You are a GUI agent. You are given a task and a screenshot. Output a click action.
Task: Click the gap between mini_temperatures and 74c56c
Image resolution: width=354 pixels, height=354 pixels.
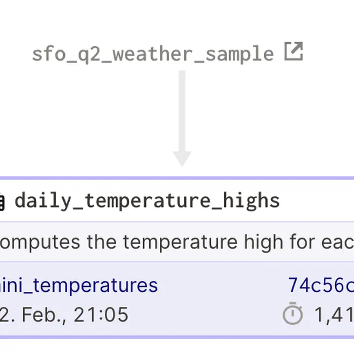[222, 285]
